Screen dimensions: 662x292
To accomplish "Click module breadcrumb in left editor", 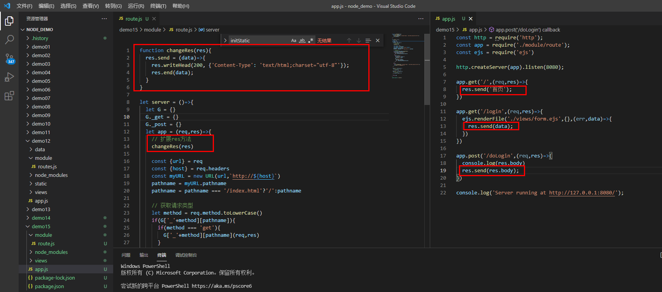I will (x=152, y=30).
